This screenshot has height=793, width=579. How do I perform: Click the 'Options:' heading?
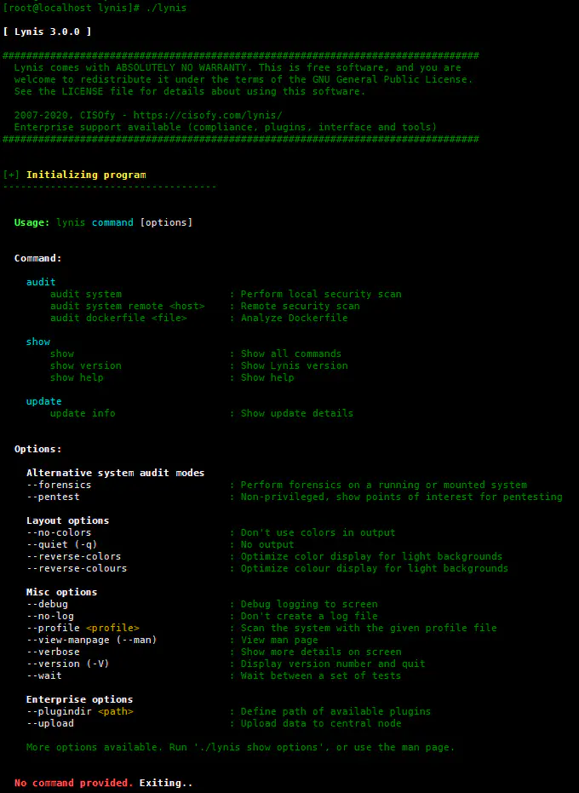[x=38, y=449]
